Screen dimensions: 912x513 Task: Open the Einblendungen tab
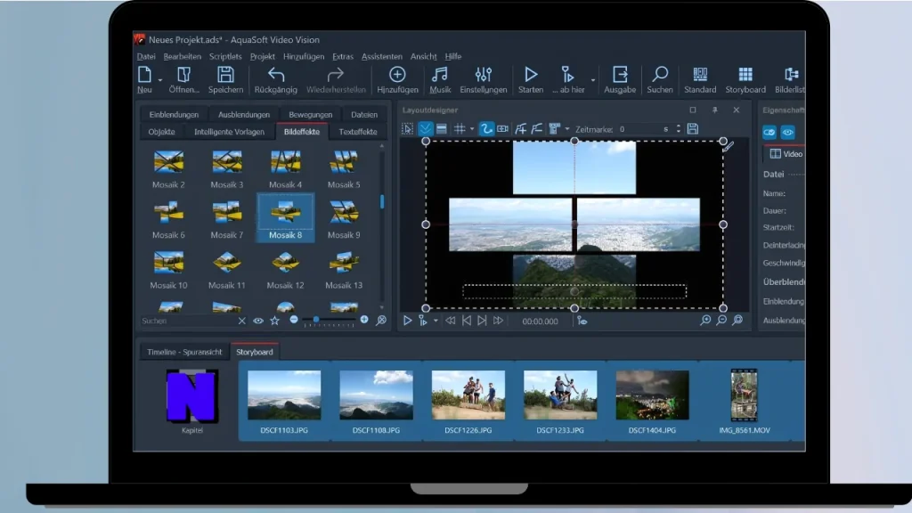coord(174,115)
